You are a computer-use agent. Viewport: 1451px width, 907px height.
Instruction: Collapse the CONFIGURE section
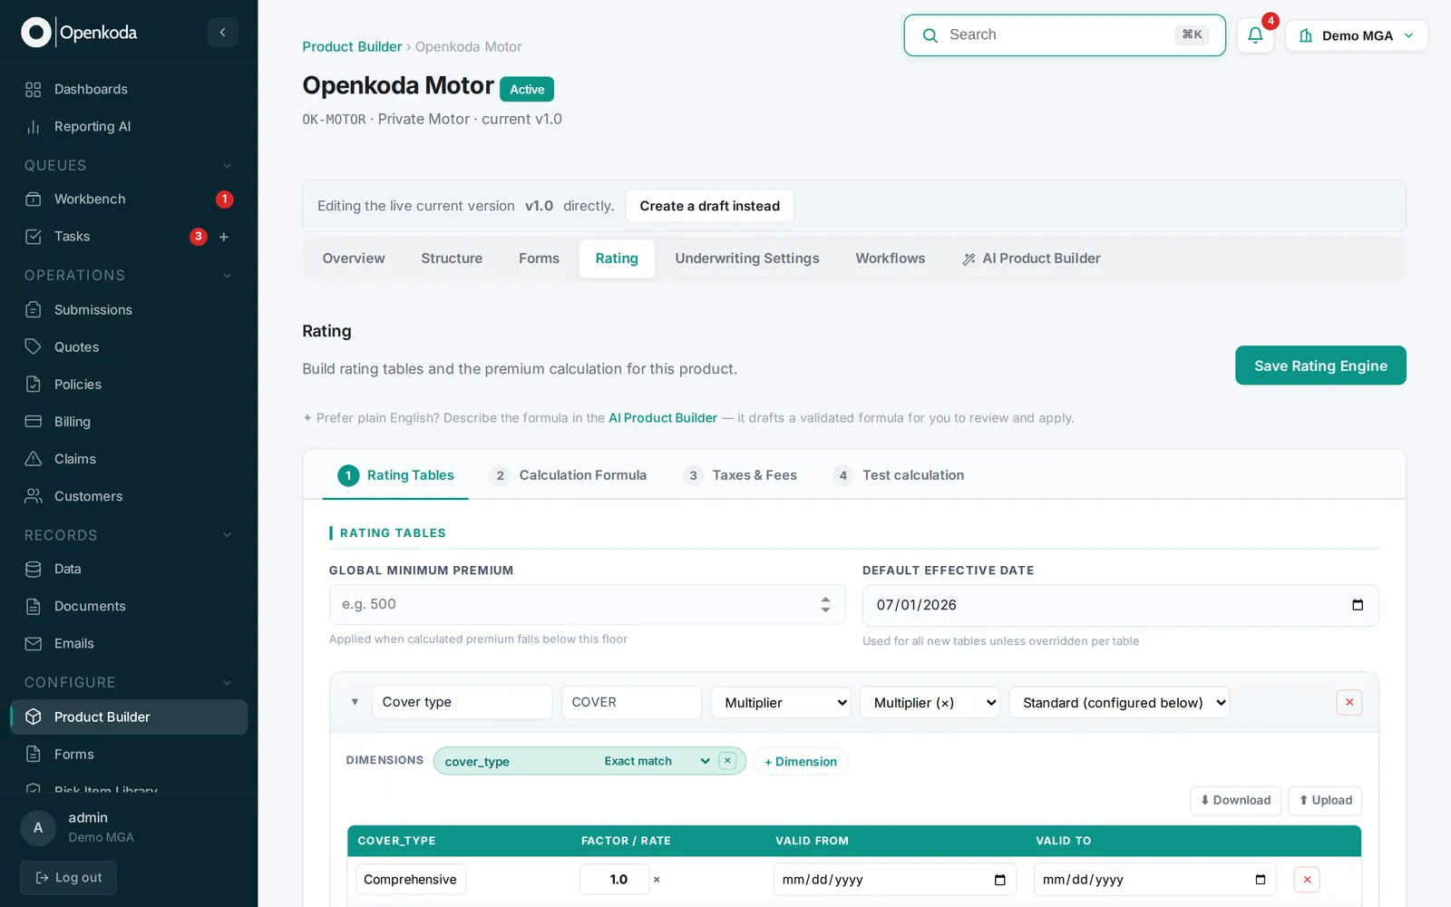pyautogui.click(x=227, y=682)
